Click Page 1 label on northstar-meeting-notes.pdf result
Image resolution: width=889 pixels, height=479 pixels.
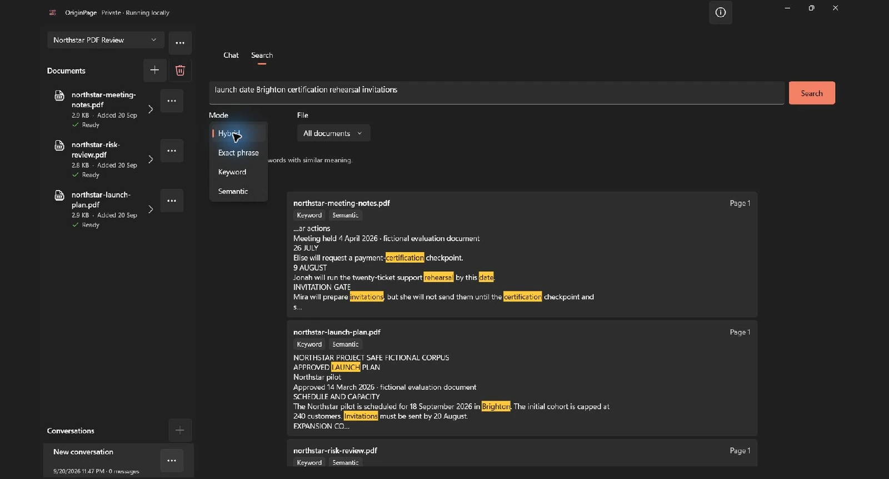coord(740,203)
